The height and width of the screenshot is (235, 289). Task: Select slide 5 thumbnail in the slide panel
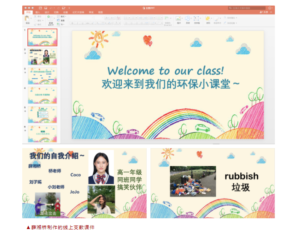pos(42,115)
